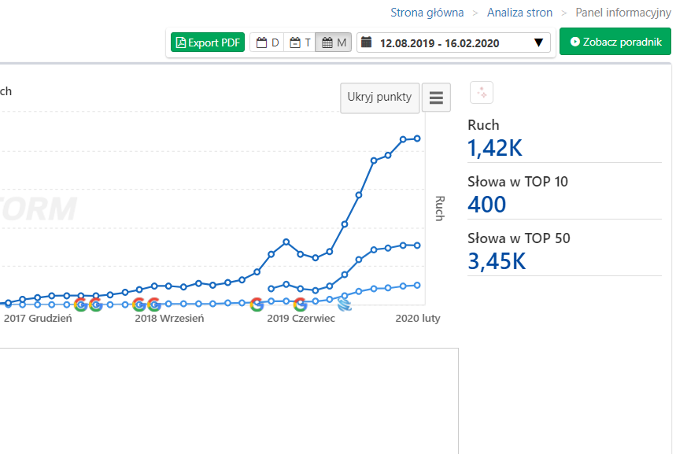
Task: Click the Export PDF button
Action: pyautogui.click(x=208, y=42)
